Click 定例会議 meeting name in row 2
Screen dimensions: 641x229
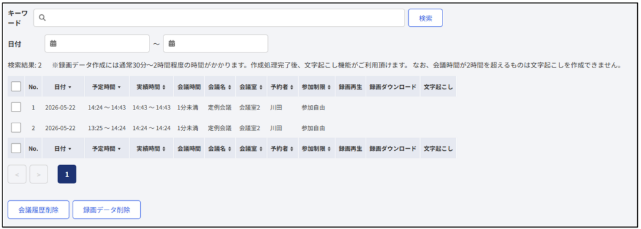(x=220, y=128)
